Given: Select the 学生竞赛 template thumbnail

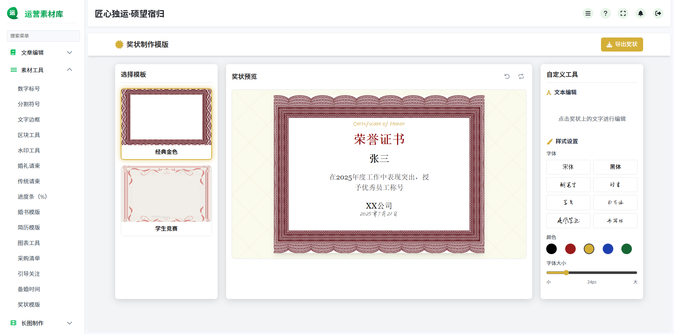Looking at the screenshot, I should pos(166,200).
